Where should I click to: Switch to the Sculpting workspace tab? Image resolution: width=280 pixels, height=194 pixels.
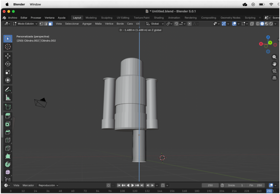coord(107,18)
